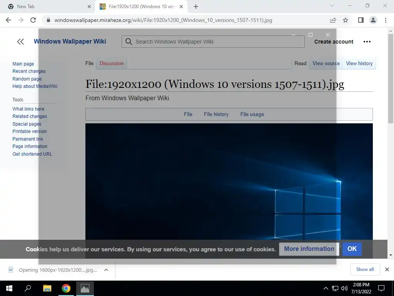This screenshot has width=394, height=296.
Task: Open File Explorer from taskbar
Action: click(47, 288)
